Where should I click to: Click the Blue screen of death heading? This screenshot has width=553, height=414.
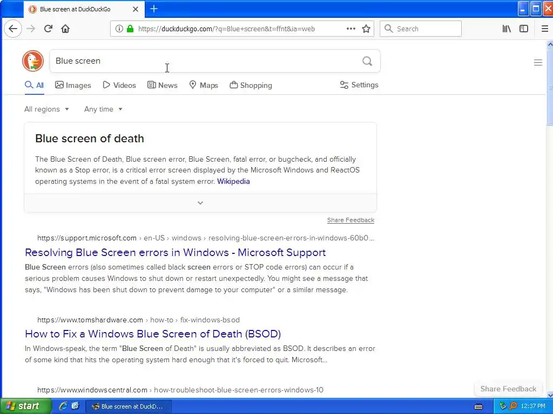coord(90,139)
